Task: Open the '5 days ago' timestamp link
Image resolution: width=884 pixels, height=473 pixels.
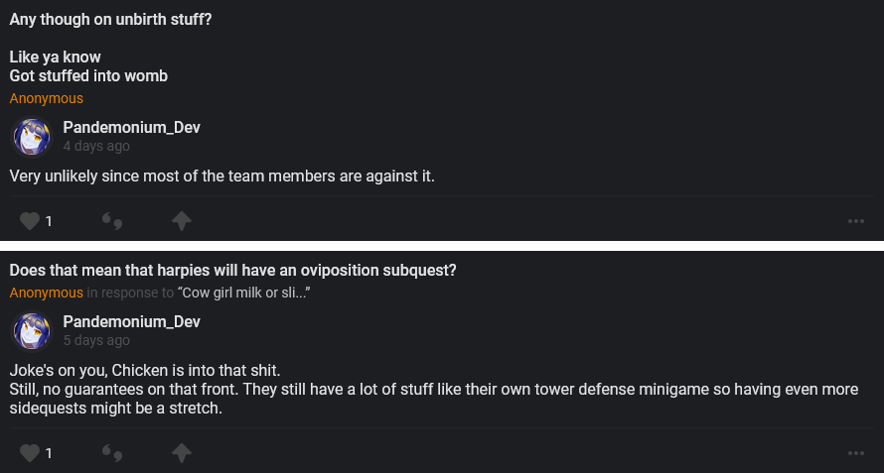Action: point(96,340)
